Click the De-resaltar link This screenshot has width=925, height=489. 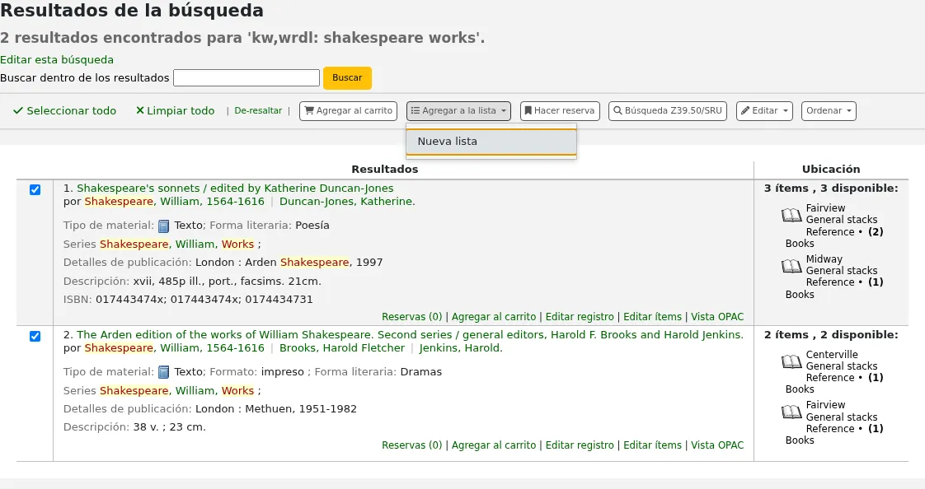(x=258, y=111)
